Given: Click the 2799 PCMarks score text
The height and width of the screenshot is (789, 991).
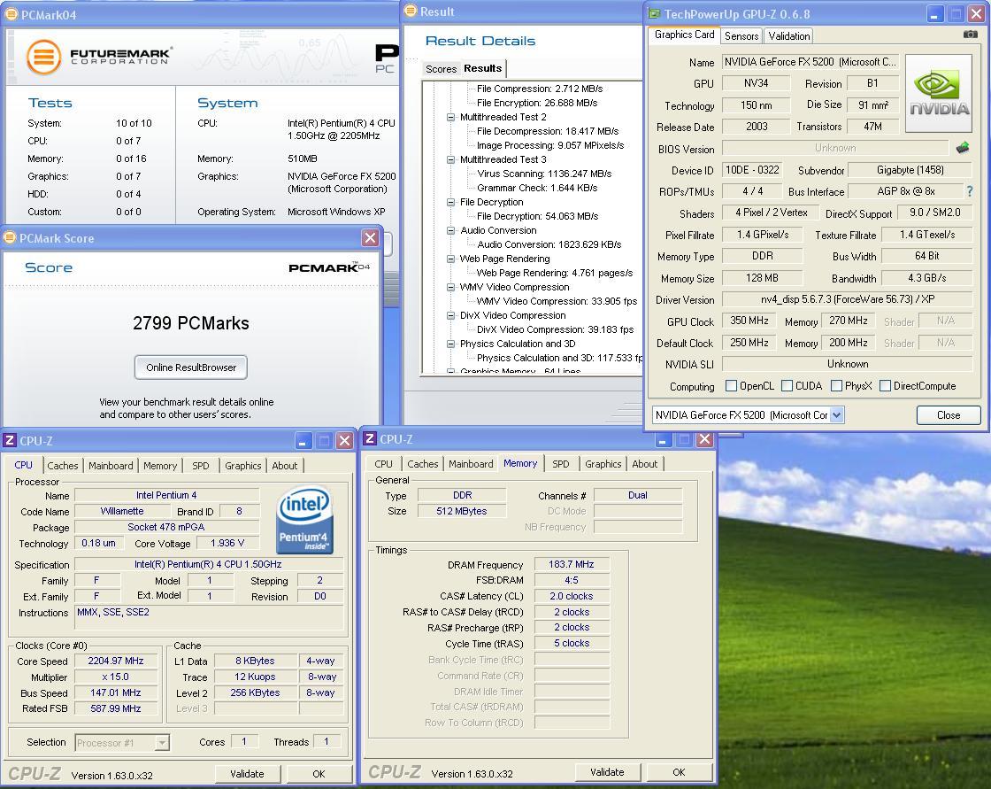Looking at the screenshot, I should pyautogui.click(x=191, y=323).
